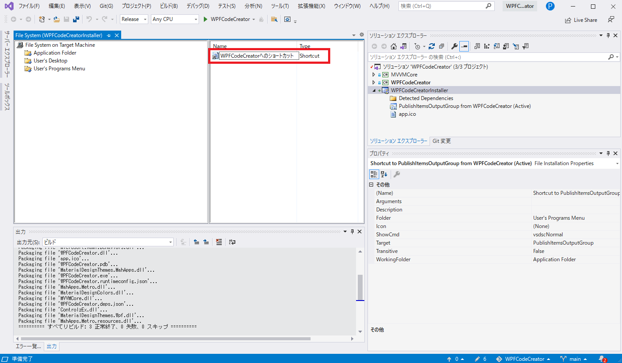The width and height of the screenshot is (622, 363).
Task: Select the User's Programs Menu tree node
Action: pos(59,69)
